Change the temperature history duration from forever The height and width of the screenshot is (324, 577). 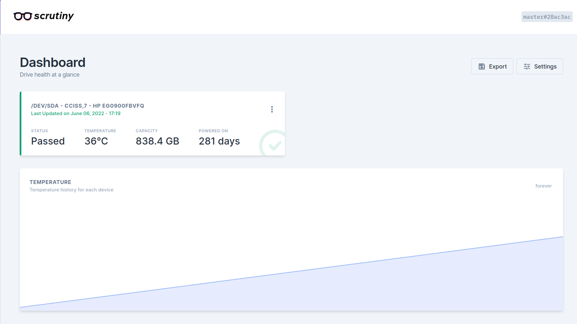pos(544,186)
